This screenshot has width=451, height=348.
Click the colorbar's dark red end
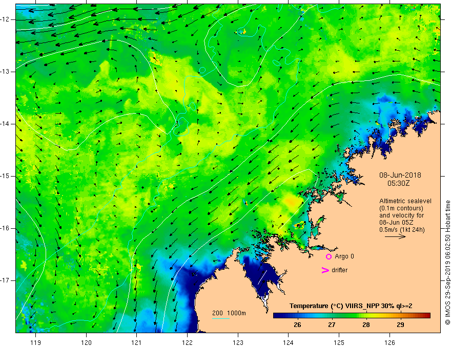[427, 316]
